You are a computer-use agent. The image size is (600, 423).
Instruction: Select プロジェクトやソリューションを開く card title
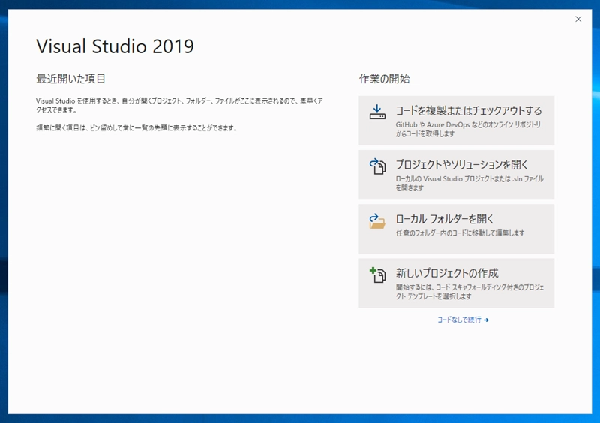(462, 165)
